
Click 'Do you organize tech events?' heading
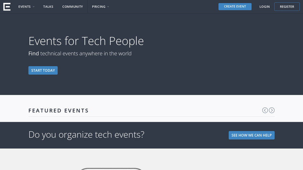(x=86, y=135)
